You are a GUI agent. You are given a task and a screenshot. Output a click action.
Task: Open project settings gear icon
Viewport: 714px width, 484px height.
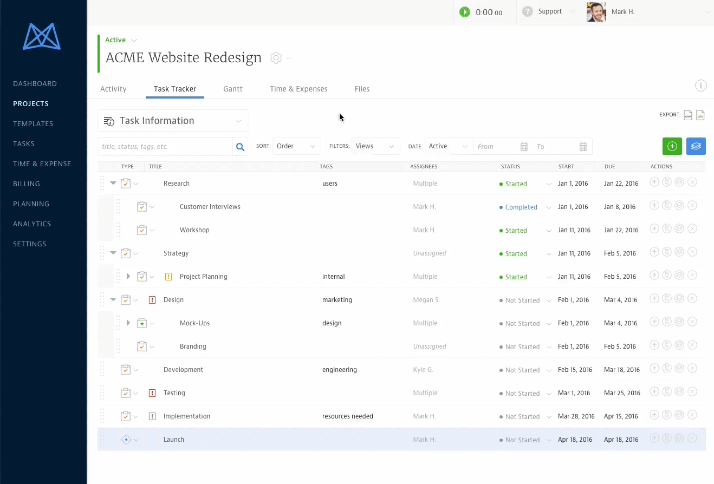(276, 58)
